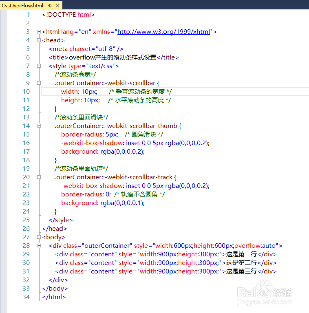Close the CssOverFlow.html tab

pyautogui.click(x=57, y=6)
